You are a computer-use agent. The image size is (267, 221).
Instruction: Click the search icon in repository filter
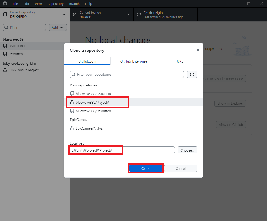pos(74,75)
